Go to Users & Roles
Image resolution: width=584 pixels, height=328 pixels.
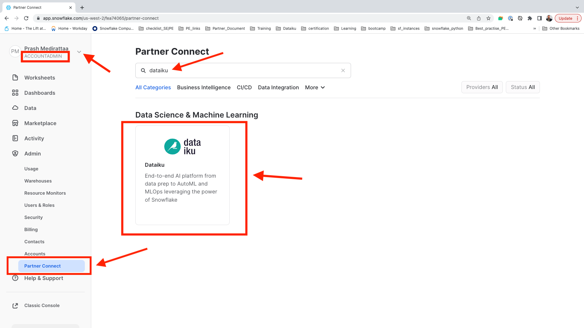click(x=39, y=205)
